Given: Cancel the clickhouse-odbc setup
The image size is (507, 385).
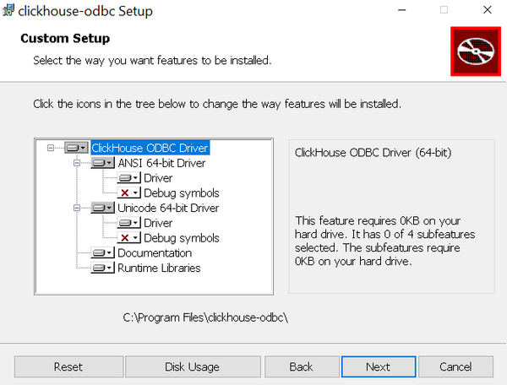Looking at the screenshot, I should pyautogui.click(x=455, y=366).
